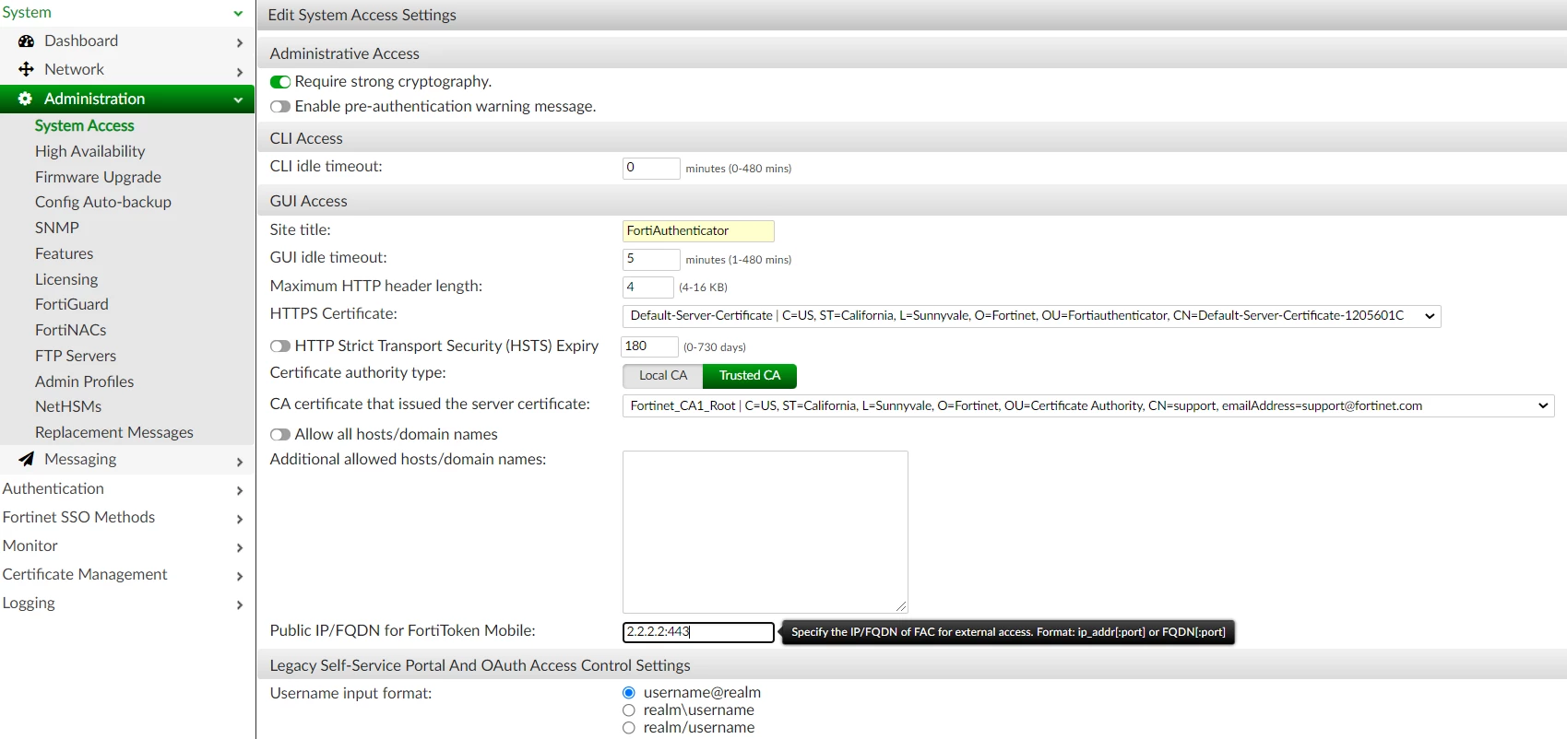Viewport: 1567px width, 739px height.
Task: Open the HTTPS Certificate dropdown
Action: click(x=1032, y=316)
